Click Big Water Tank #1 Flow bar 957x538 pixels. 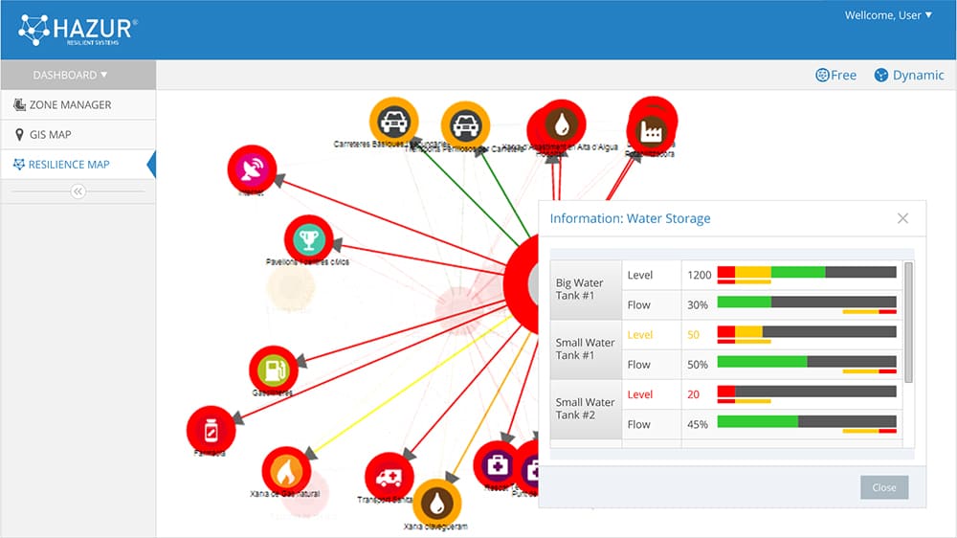[807, 304]
